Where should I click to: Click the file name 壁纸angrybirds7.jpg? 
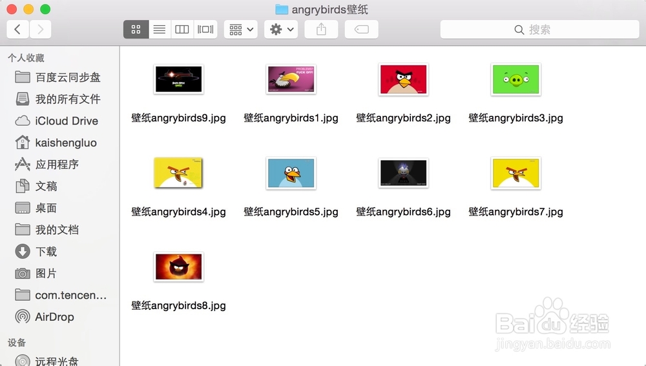pos(516,212)
